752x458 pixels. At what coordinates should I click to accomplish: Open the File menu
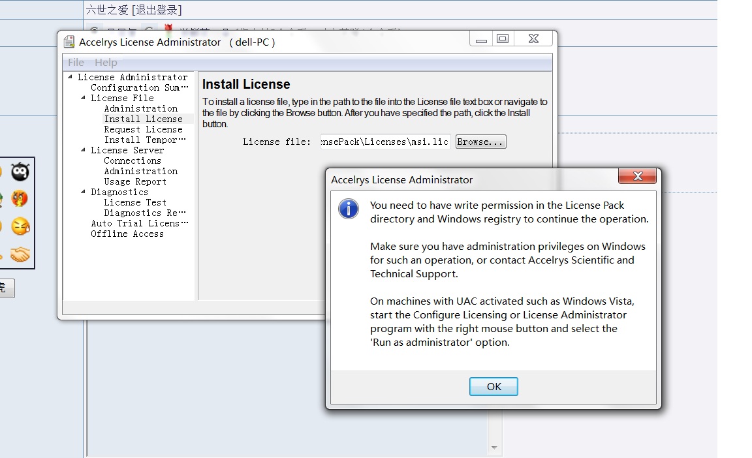[x=76, y=62]
